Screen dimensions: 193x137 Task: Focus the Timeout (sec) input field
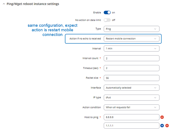point(131,68)
